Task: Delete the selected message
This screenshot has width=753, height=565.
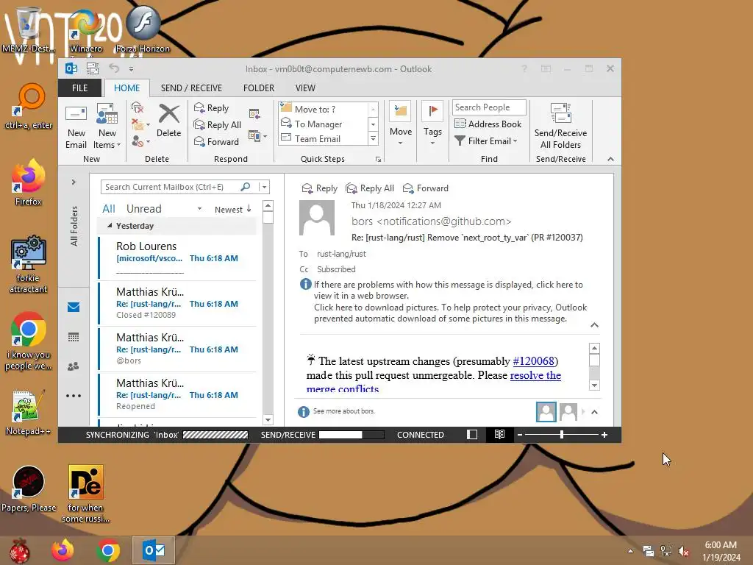Action: 168,121
